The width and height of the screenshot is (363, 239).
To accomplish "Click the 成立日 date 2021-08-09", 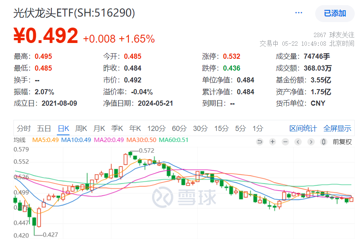I will pos(59,103).
